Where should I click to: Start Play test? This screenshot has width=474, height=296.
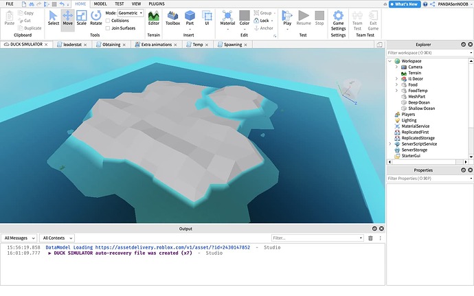287,18
